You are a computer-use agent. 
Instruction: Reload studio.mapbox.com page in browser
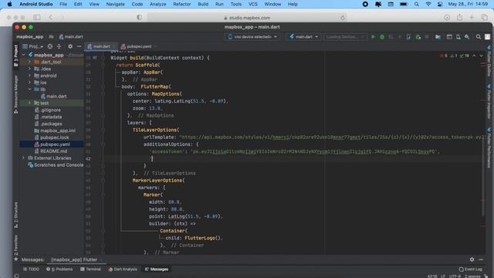[343, 18]
